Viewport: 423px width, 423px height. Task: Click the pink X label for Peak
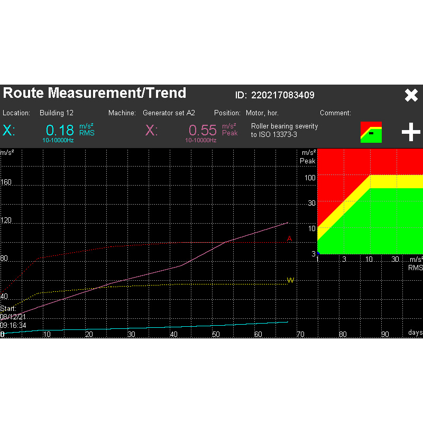point(151,131)
